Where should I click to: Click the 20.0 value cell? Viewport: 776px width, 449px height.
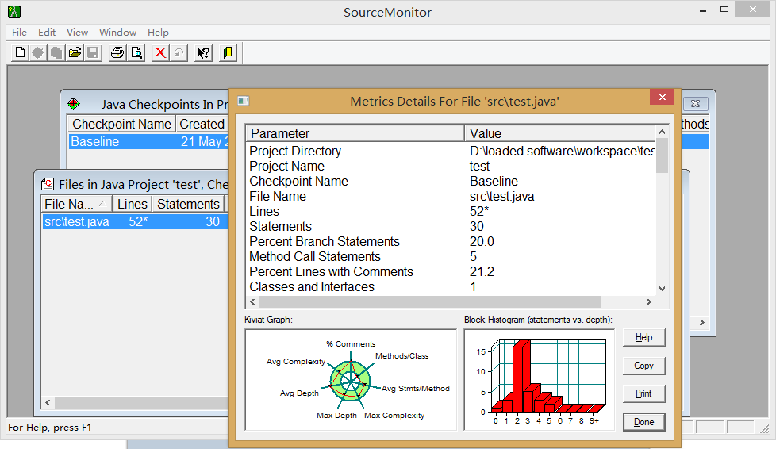click(x=482, y=242)
